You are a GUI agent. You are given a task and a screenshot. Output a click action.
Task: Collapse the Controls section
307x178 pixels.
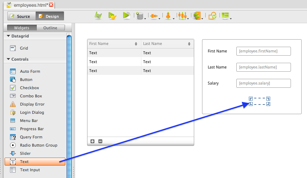click(x=8, y=59)
